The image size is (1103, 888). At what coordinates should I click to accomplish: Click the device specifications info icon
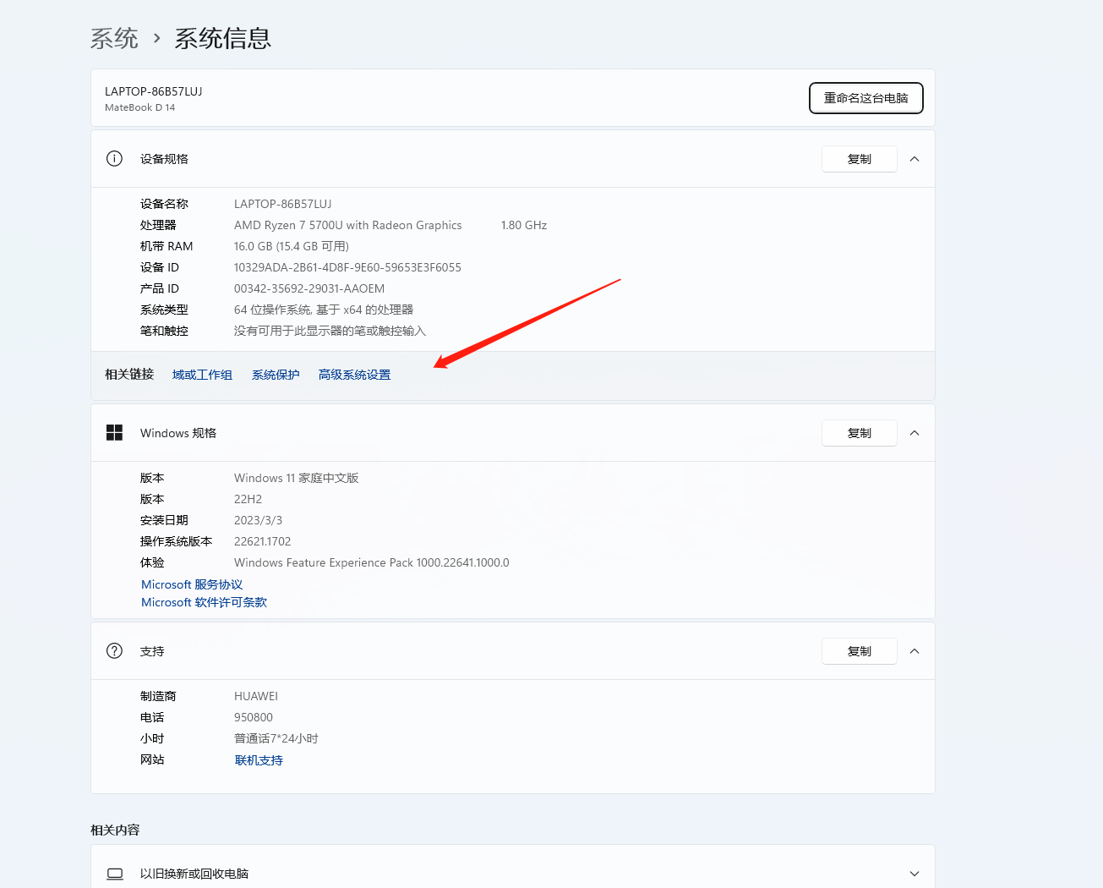114,159
